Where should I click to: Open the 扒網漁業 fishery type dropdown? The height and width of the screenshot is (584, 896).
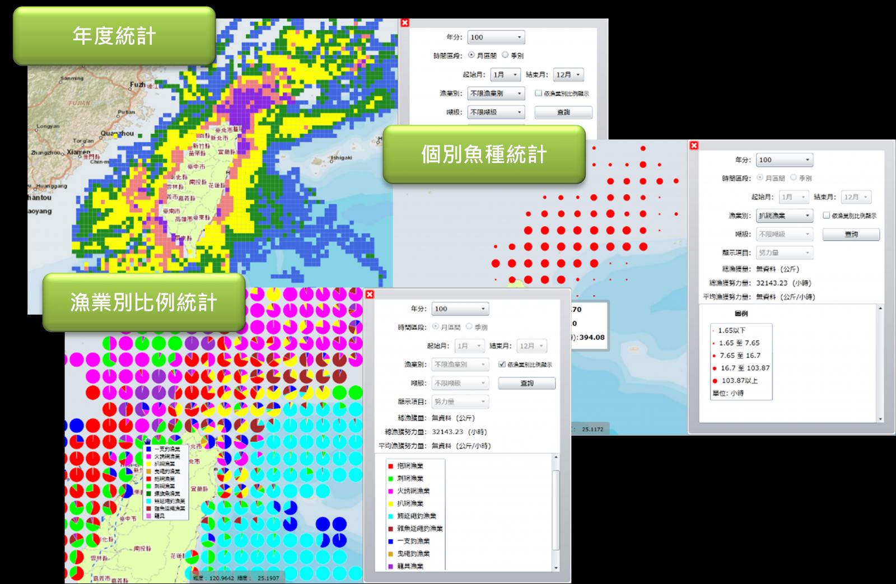click(784, 216)
